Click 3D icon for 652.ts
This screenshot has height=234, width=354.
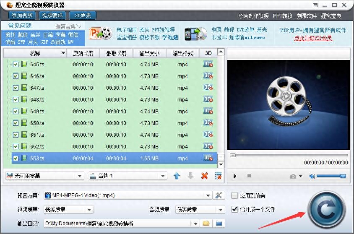[208, 146]
